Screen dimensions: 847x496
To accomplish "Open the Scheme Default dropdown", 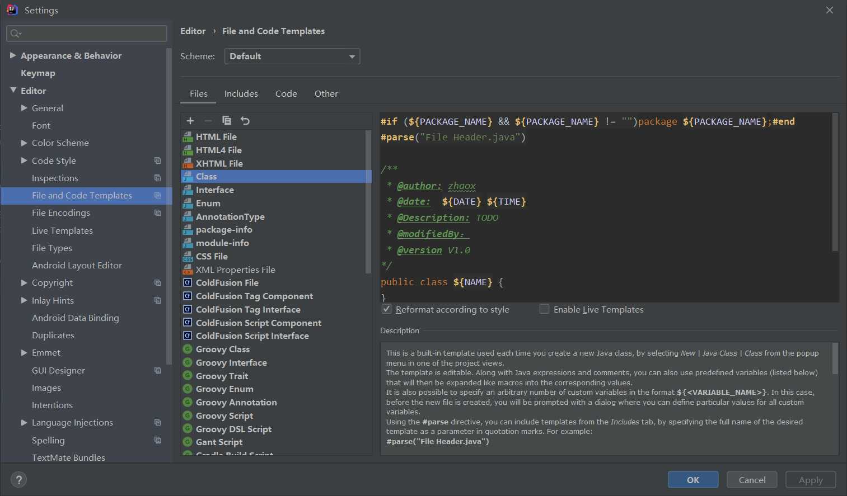I will 292,56.
